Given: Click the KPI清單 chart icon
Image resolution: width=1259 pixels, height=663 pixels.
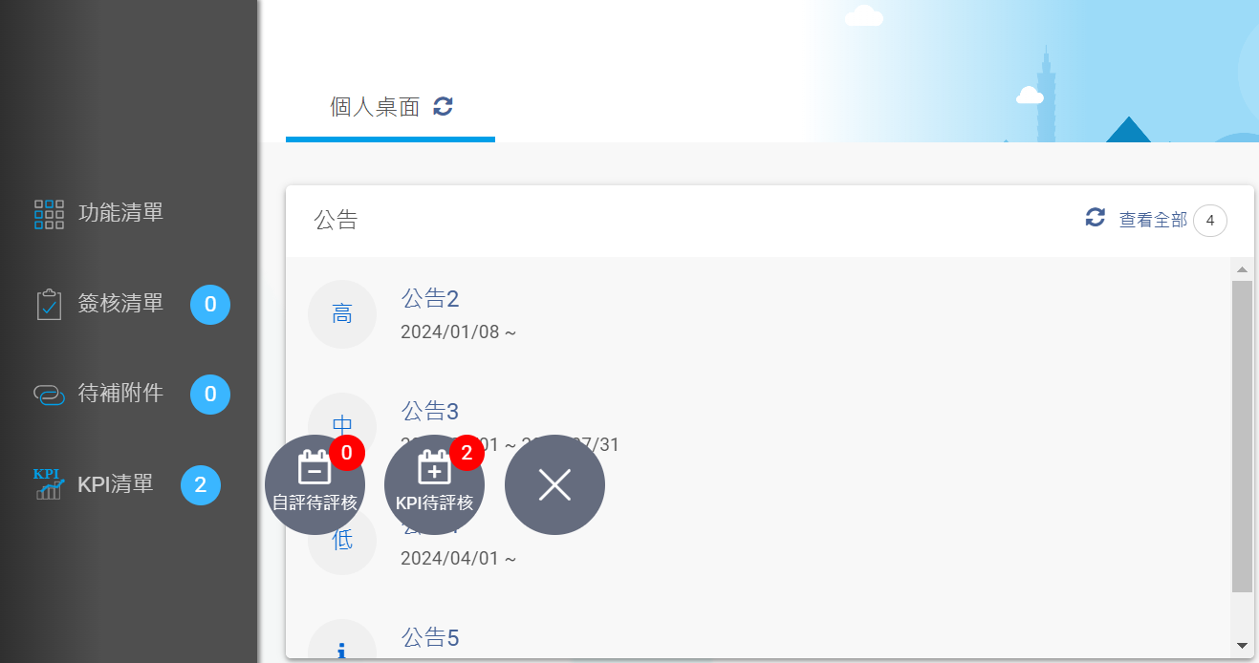Looking at the screenshot, I should coord(49,484).
